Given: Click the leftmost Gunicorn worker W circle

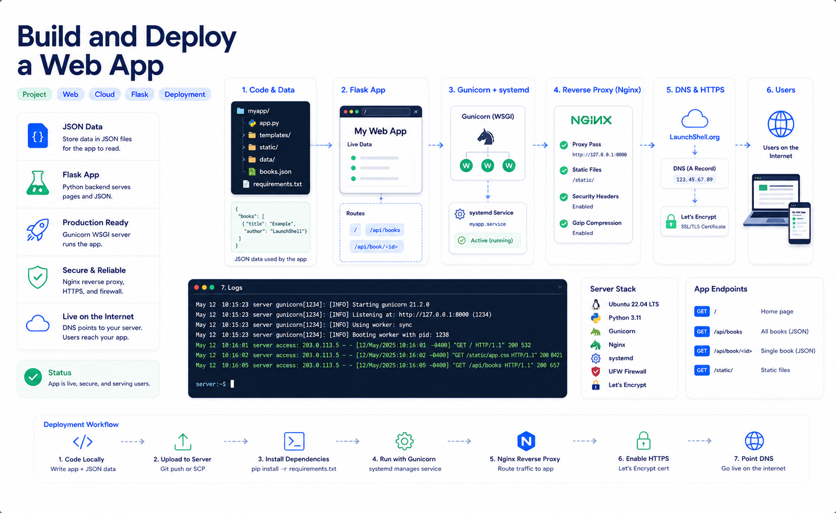Looking at the screenshot, I should [x=466, y=166].
